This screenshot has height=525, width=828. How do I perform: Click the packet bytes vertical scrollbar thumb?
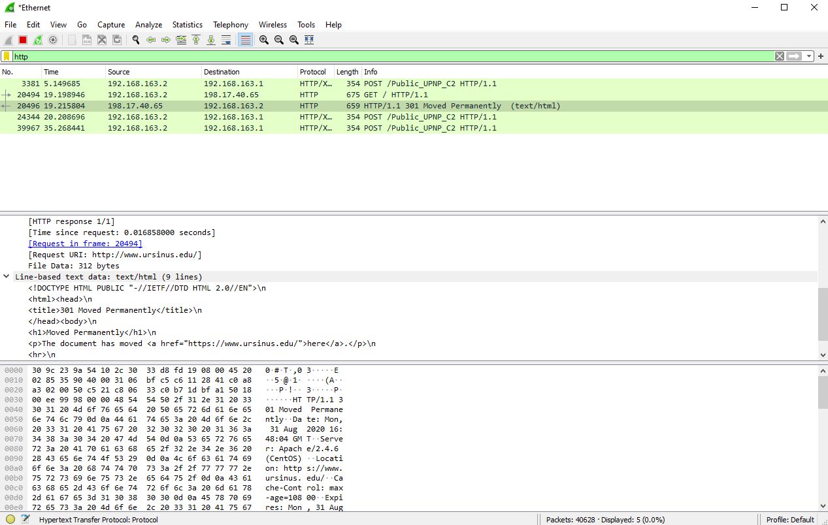coord(823,392)
